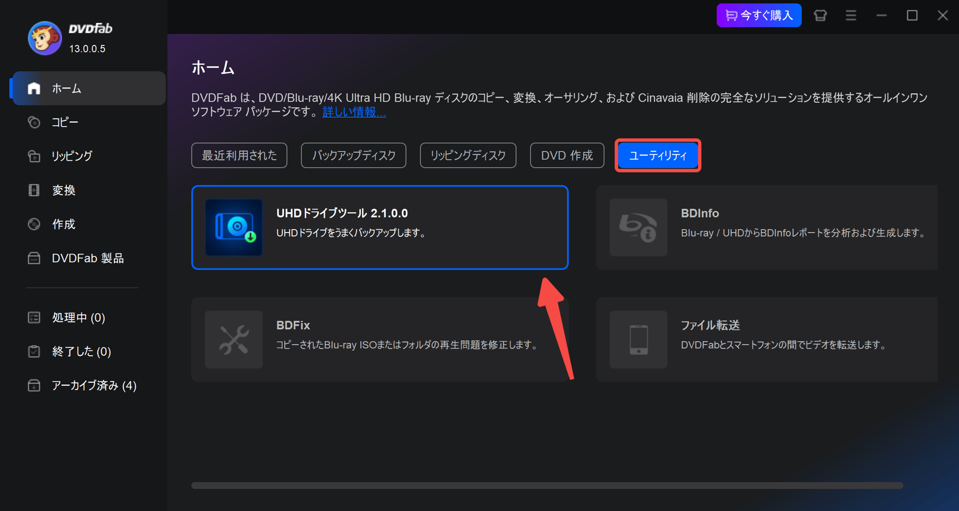Screen dimensions: 959x511
Task: Click ファイル転送 title text
Action: 710,325
